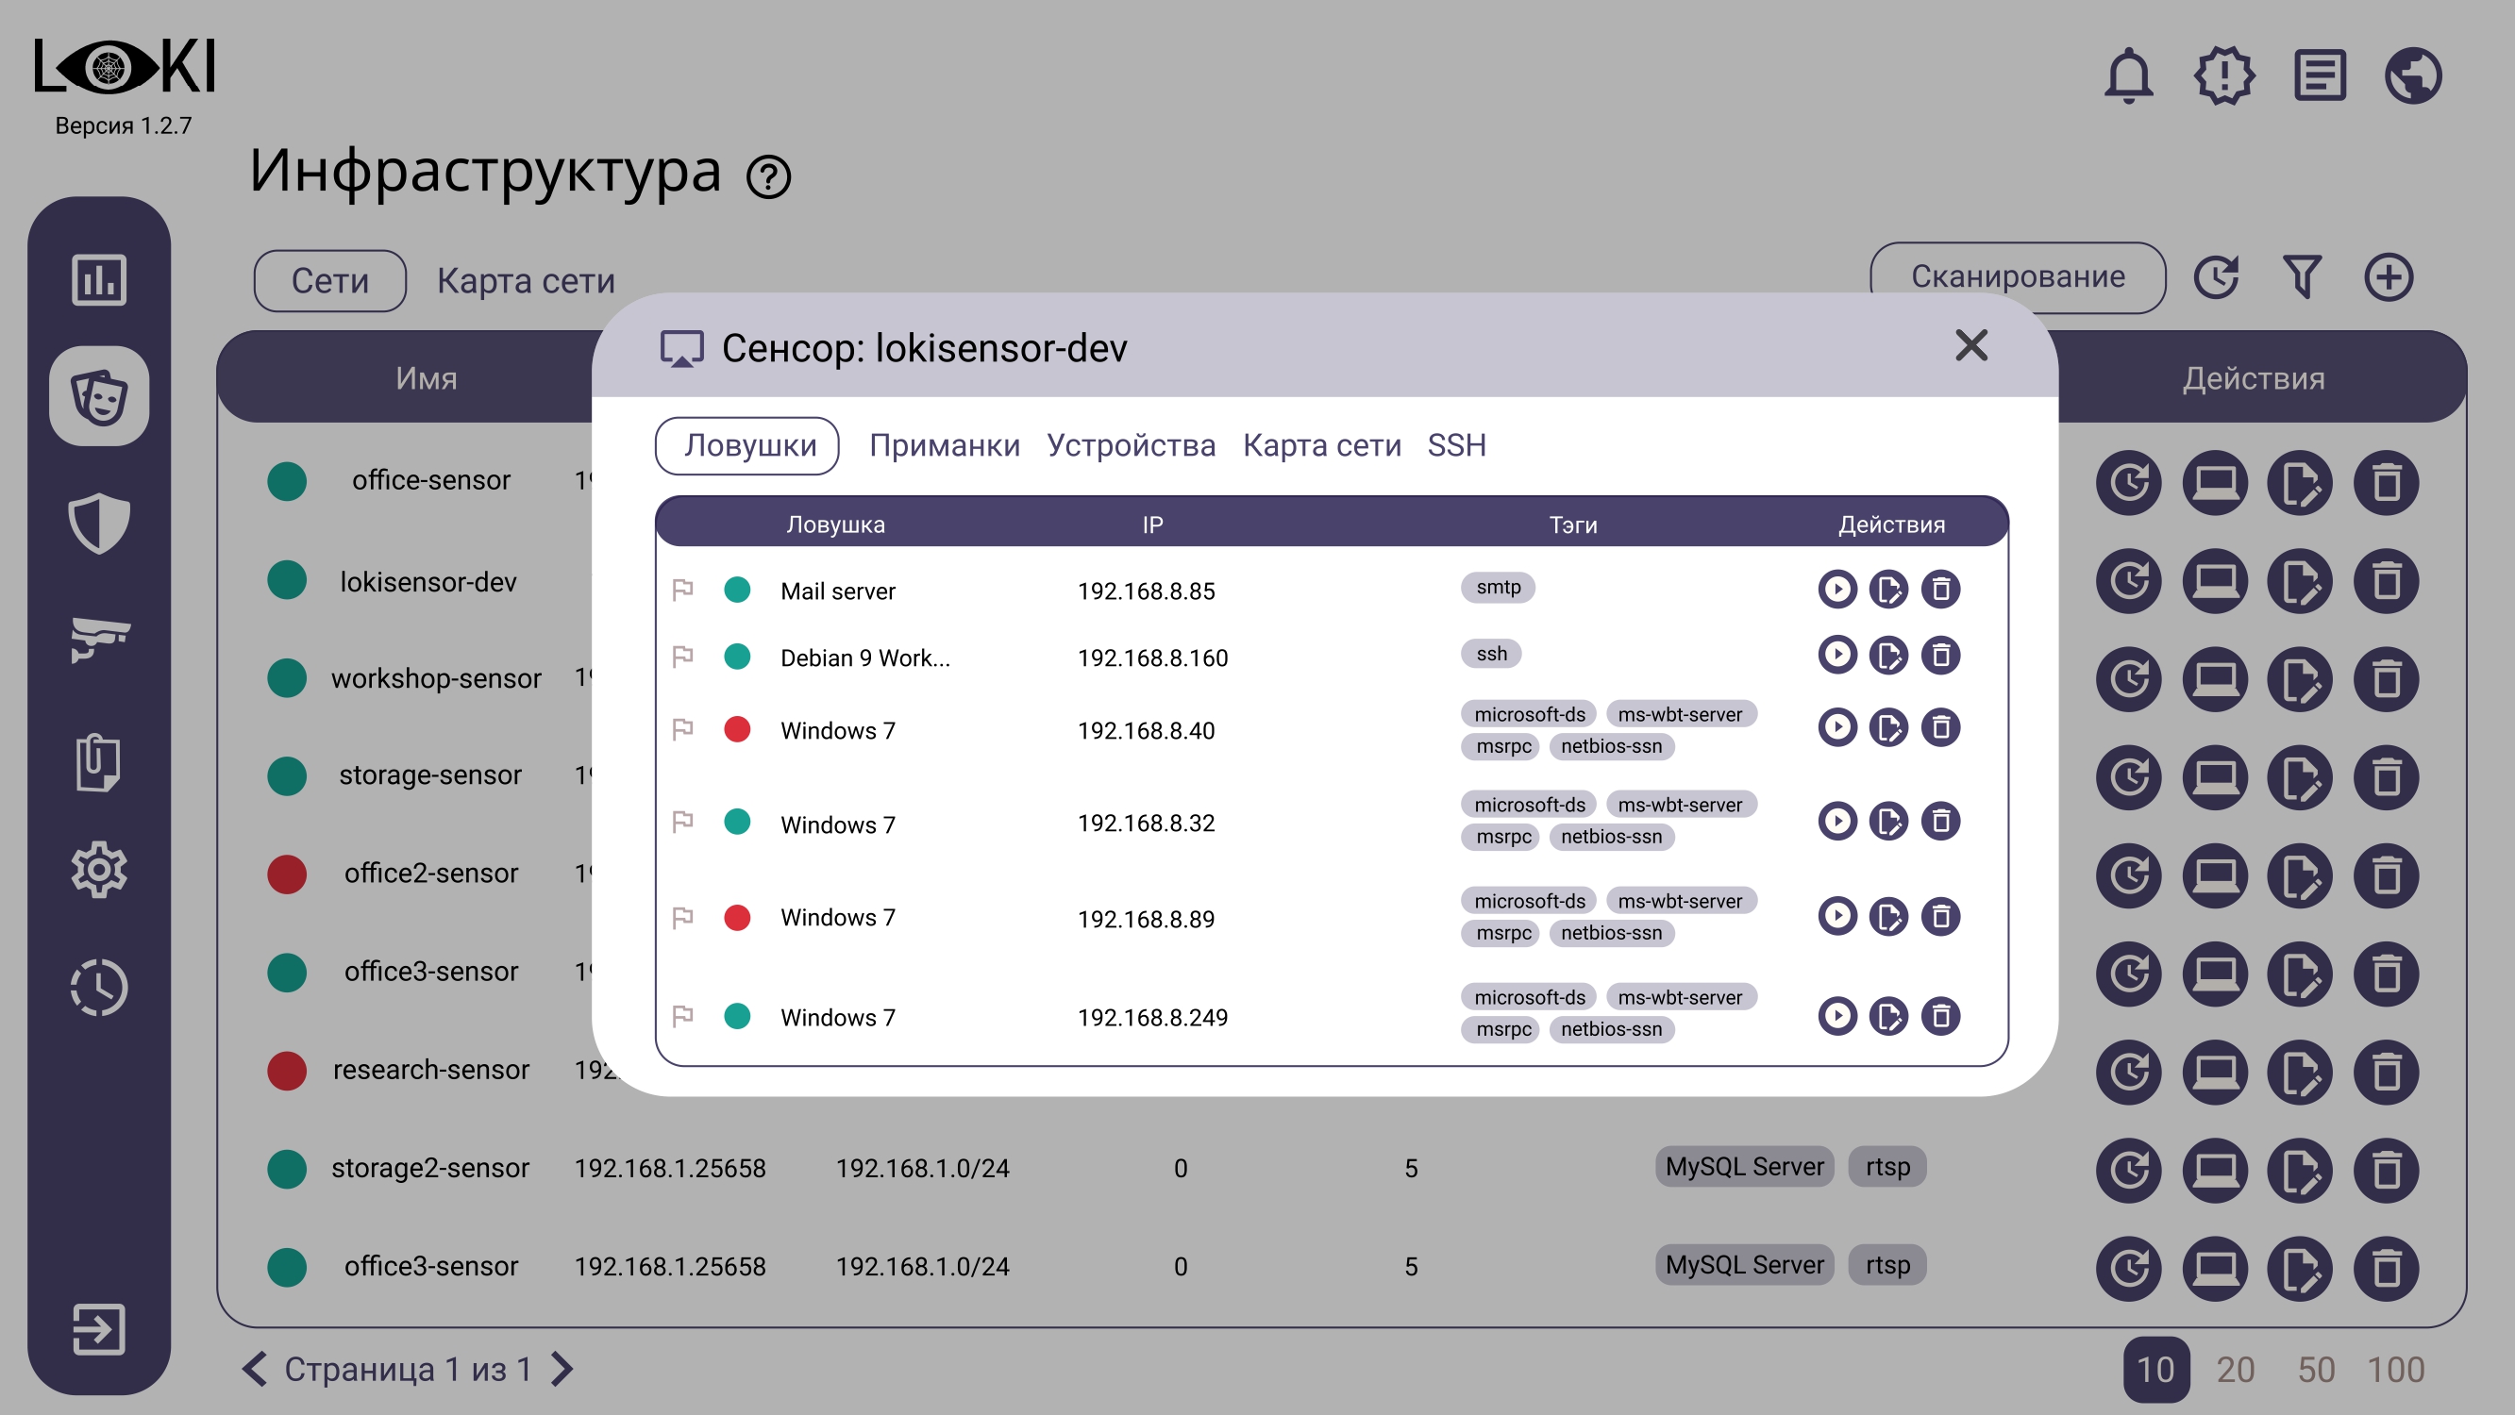Go to the next page arrow
Screen dimensions: 2515x1415
(562, 1368)
